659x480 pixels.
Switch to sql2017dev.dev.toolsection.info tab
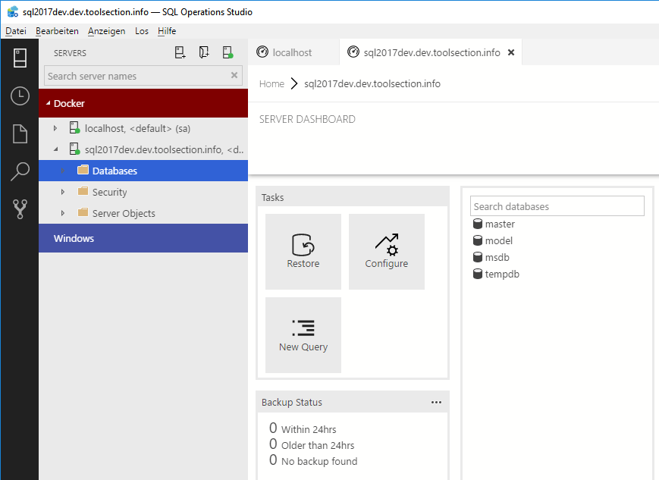[x=431, y=52]
